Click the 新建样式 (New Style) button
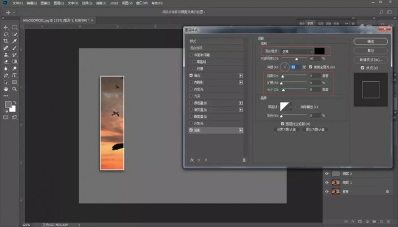The image size is (398, 227). coord(370,59)
